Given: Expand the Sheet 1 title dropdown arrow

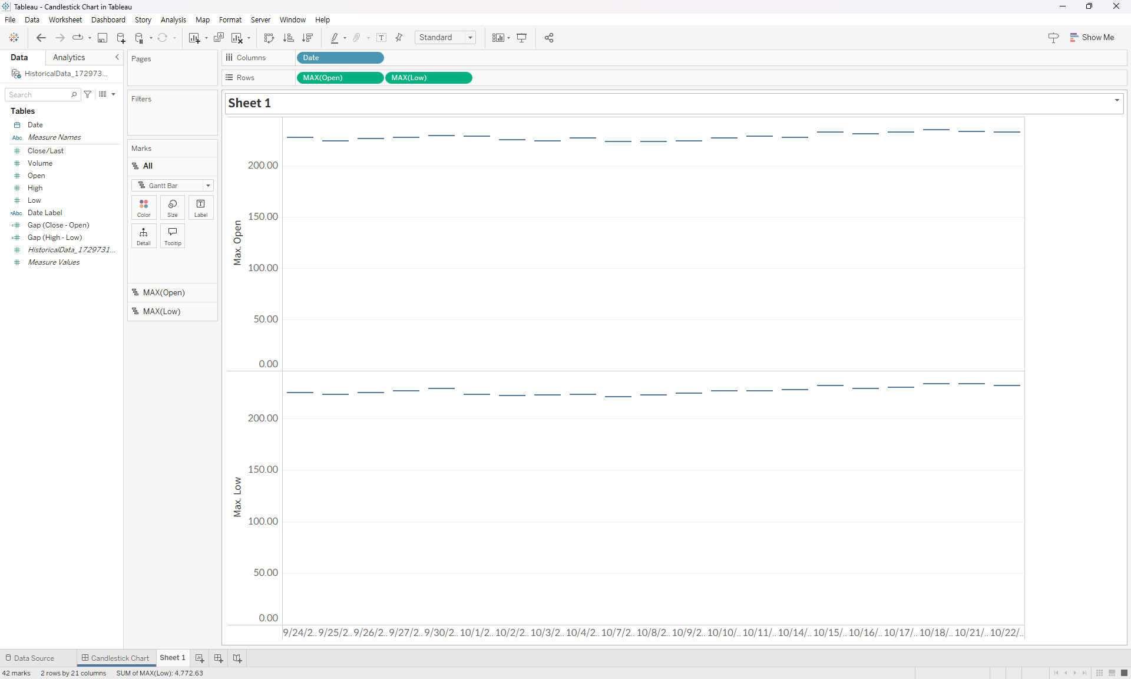Looking at the screenshot, I should tap(1116, 100).
